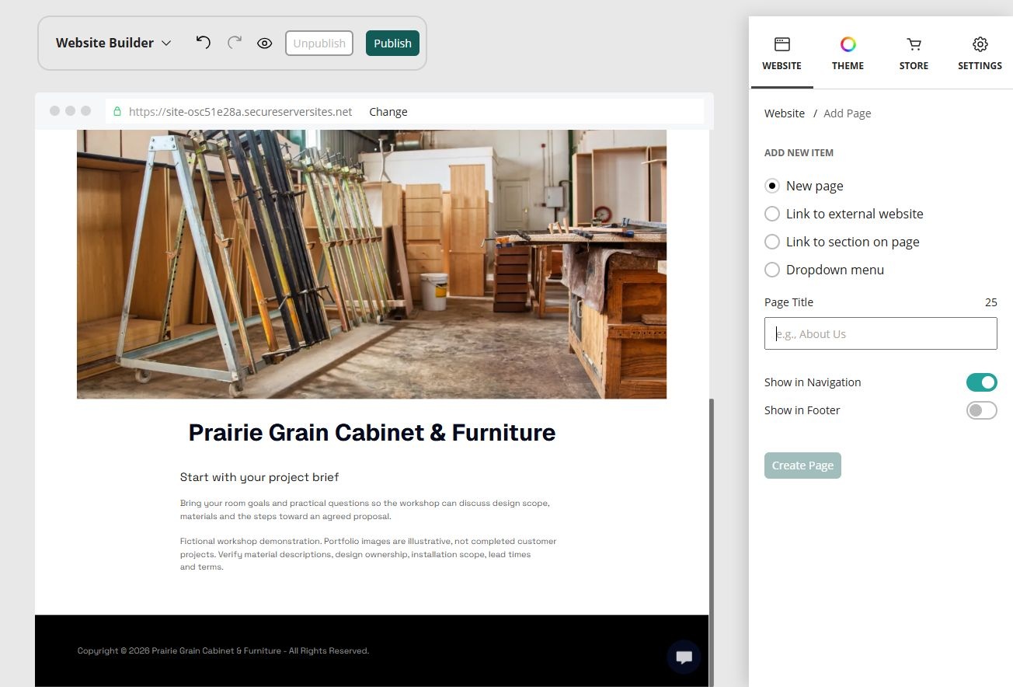Click the Create Page button
The width and height of the screenshot is (1013, 687).
(802, 466)
